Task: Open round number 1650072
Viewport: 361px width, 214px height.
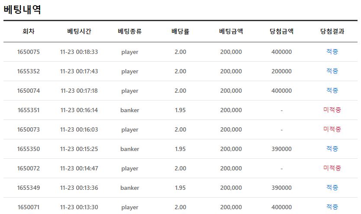Action: click(x=29, y=168)
